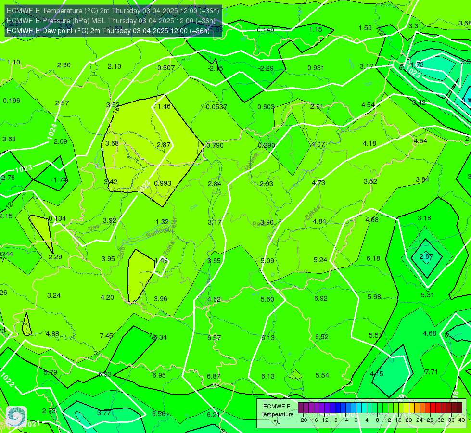Viewport: 471px width, 433px height.
Task: Click the dew point value 3.77
Action: (x=104, y=413)
